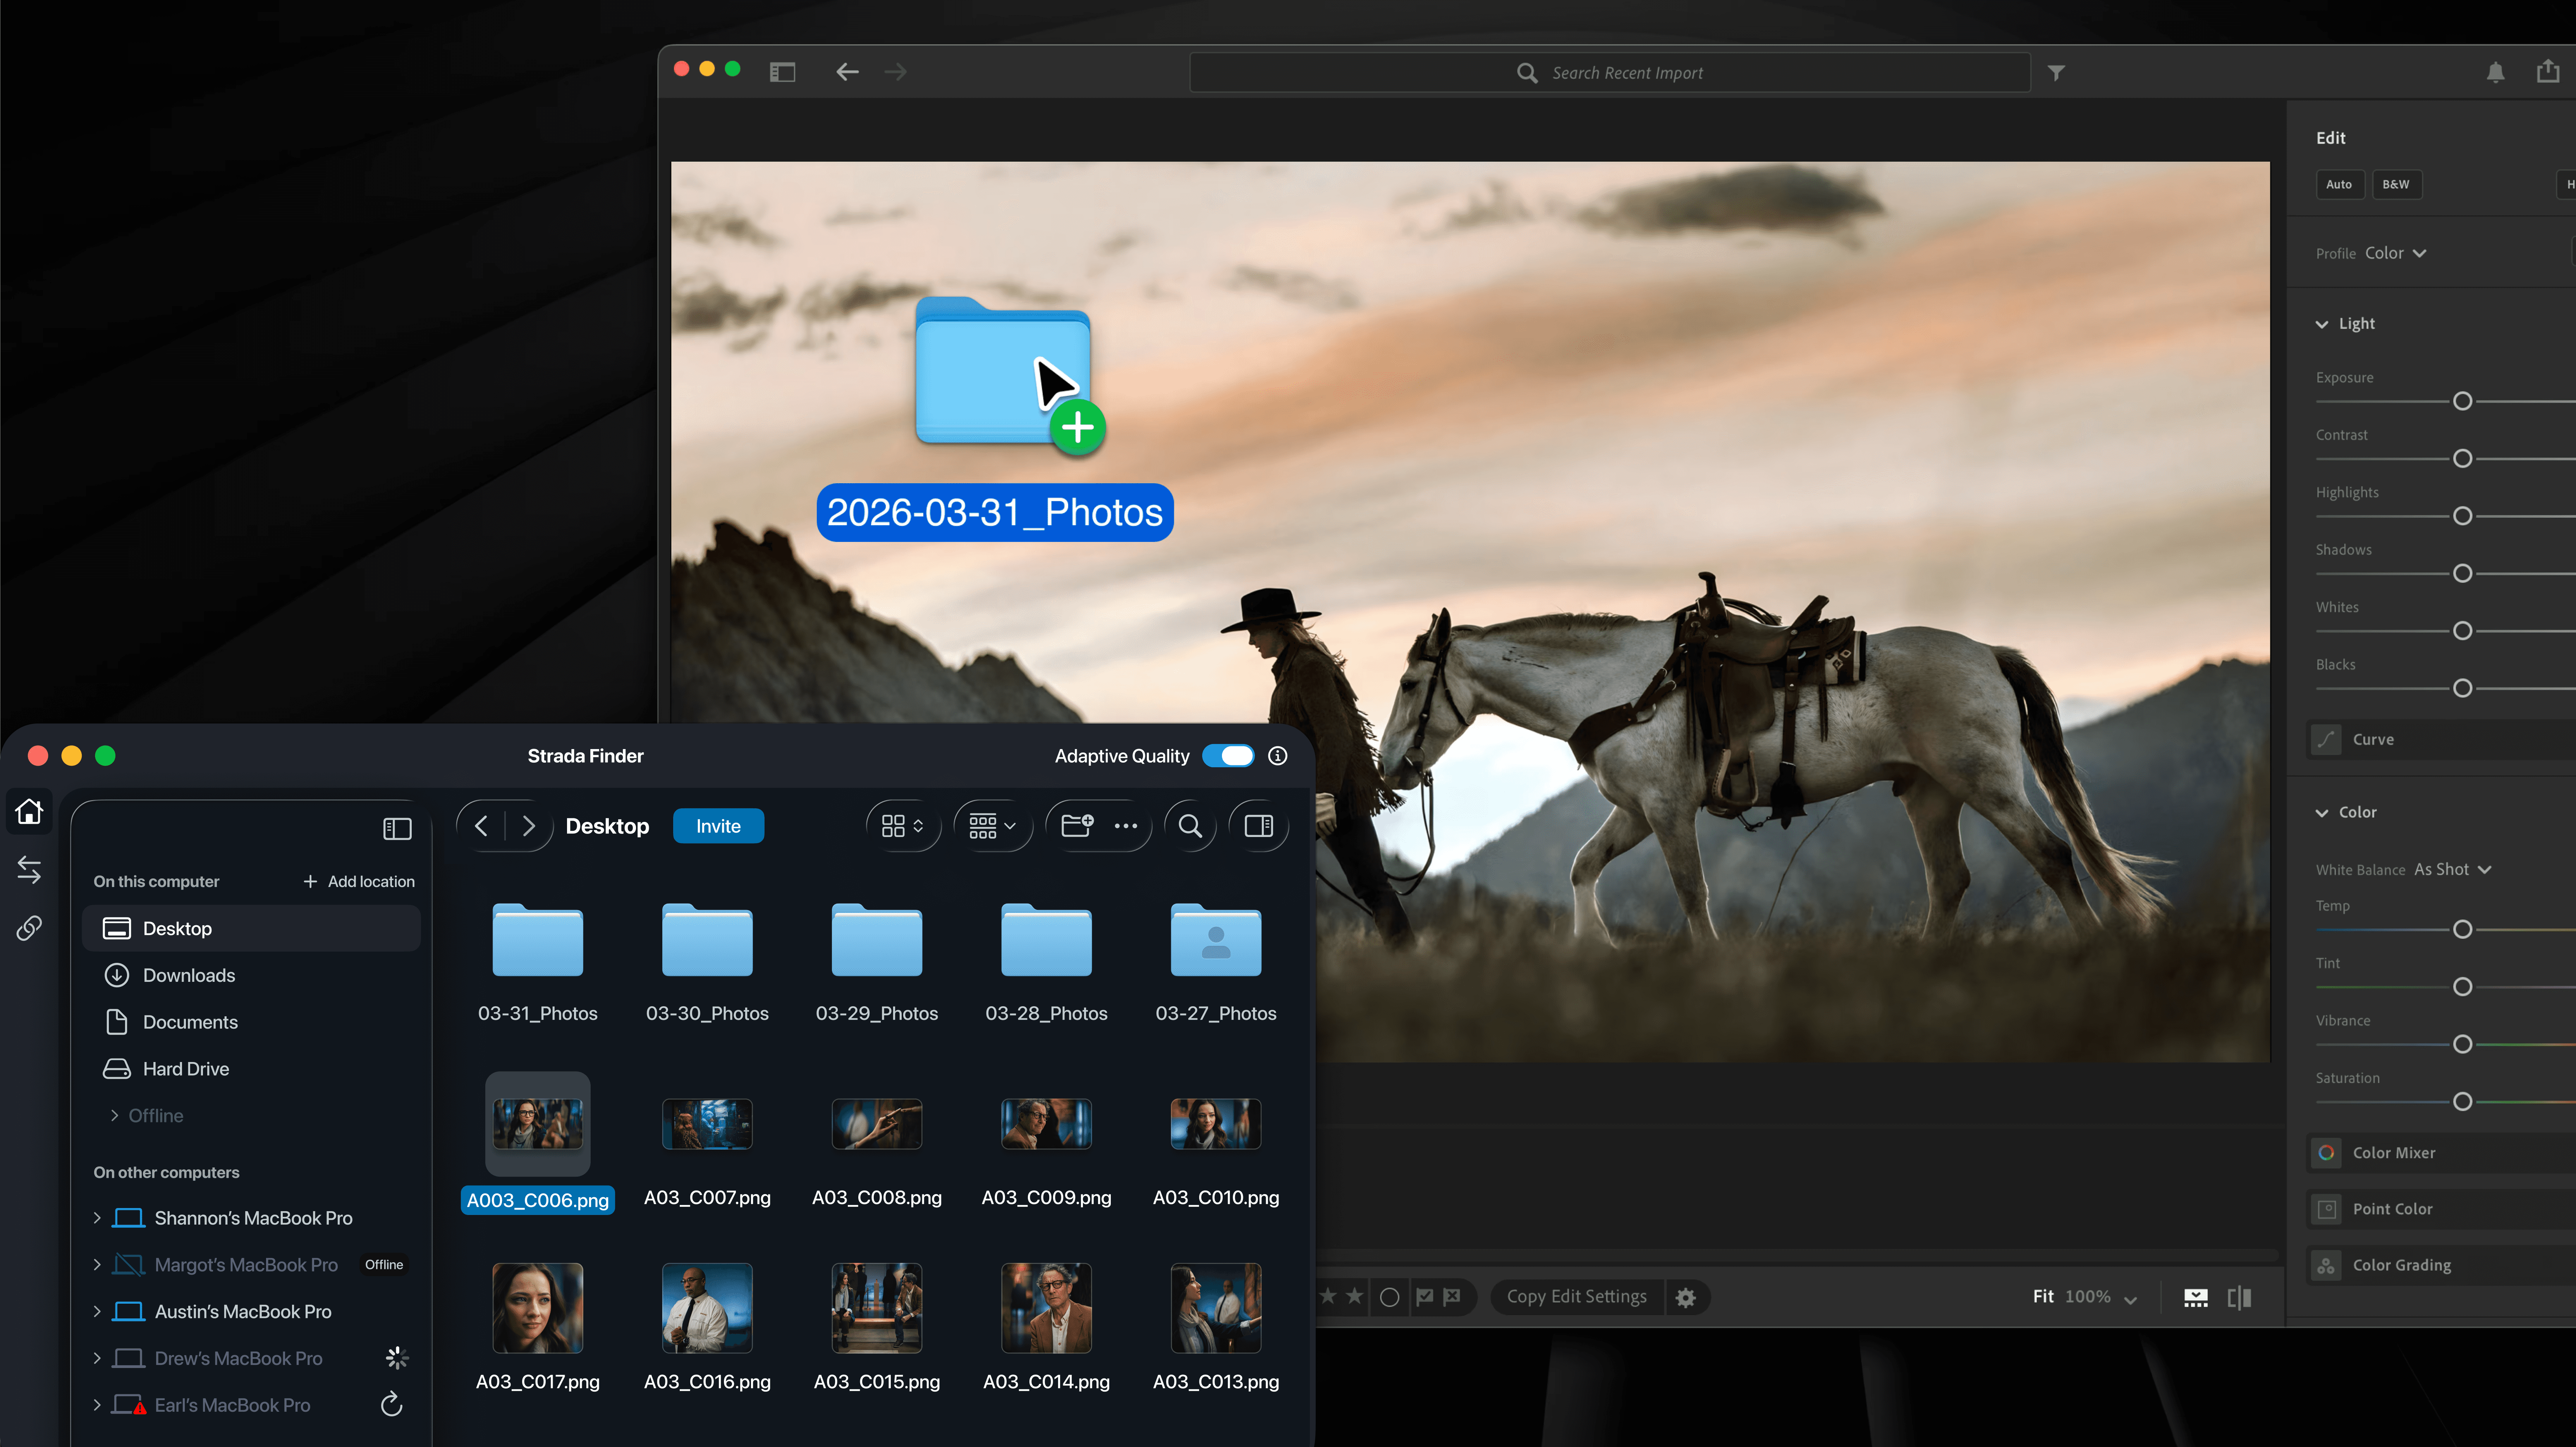Select Hard Drive in the sidebar

(251, 1069)
